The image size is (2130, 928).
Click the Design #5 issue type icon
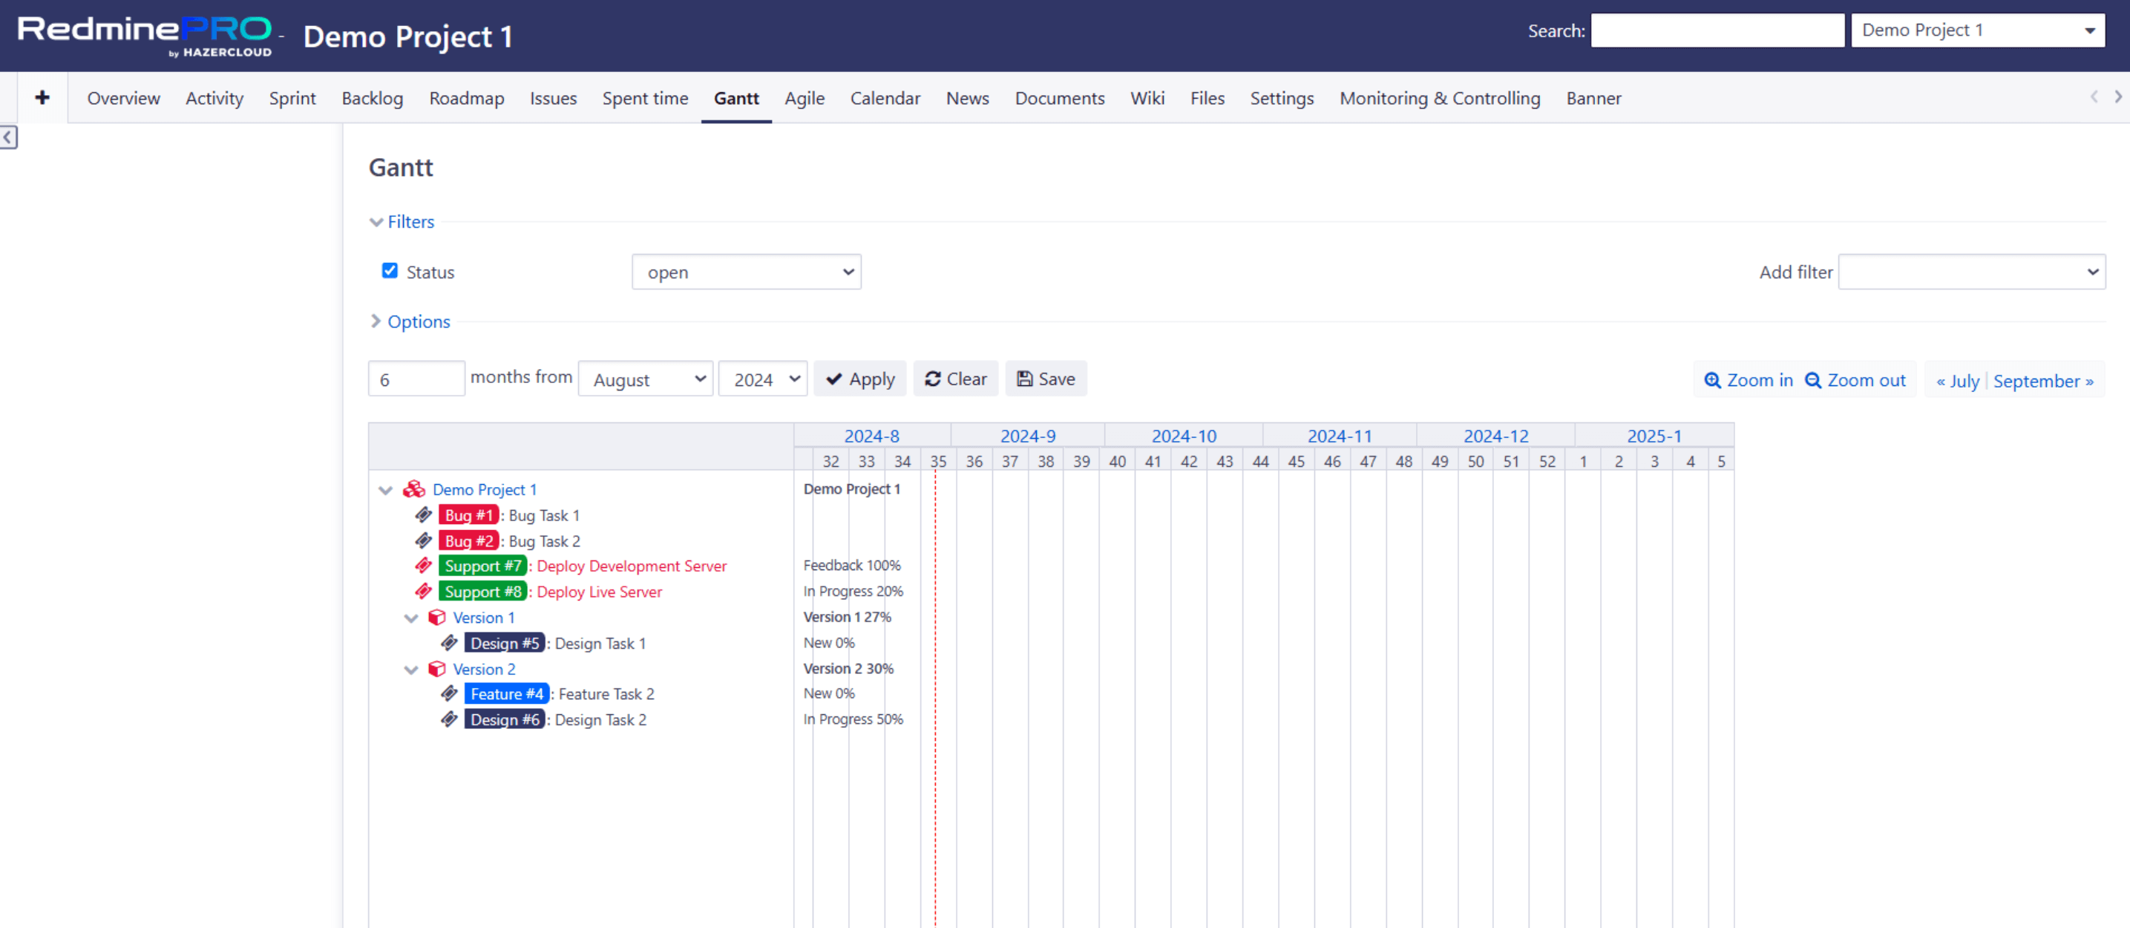coord(448,643)
